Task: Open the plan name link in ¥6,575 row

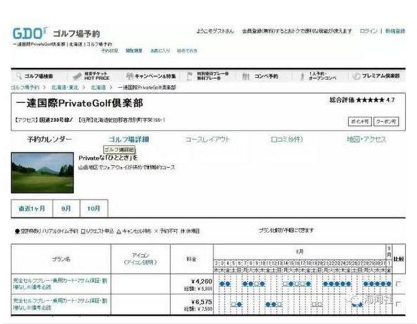Action: 60,304
